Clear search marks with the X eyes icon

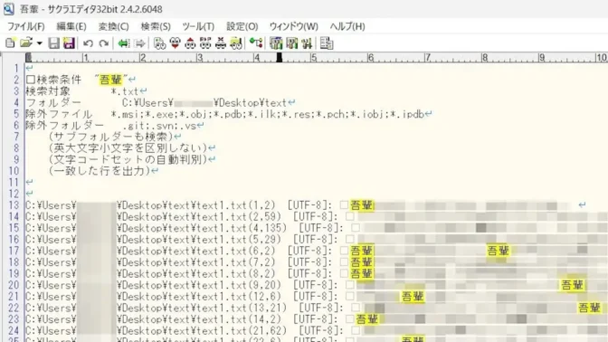221,43
